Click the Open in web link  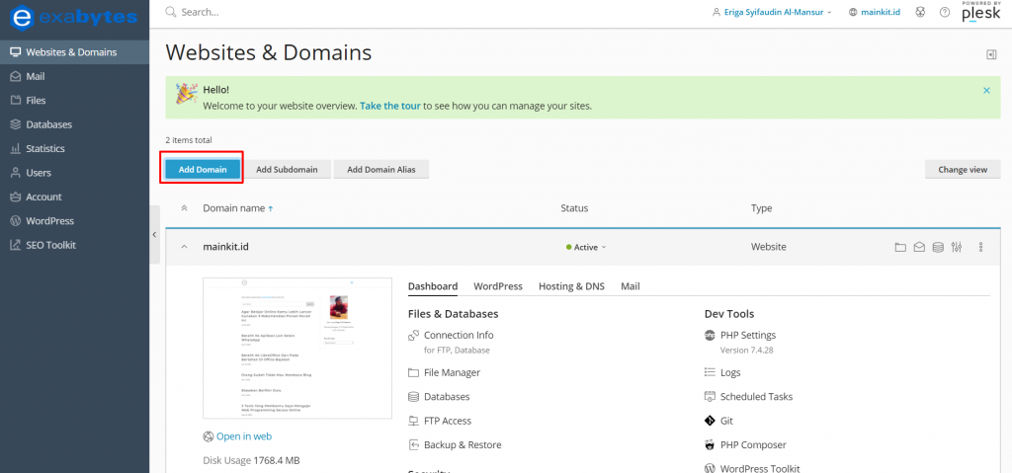[x=244, y=436]
